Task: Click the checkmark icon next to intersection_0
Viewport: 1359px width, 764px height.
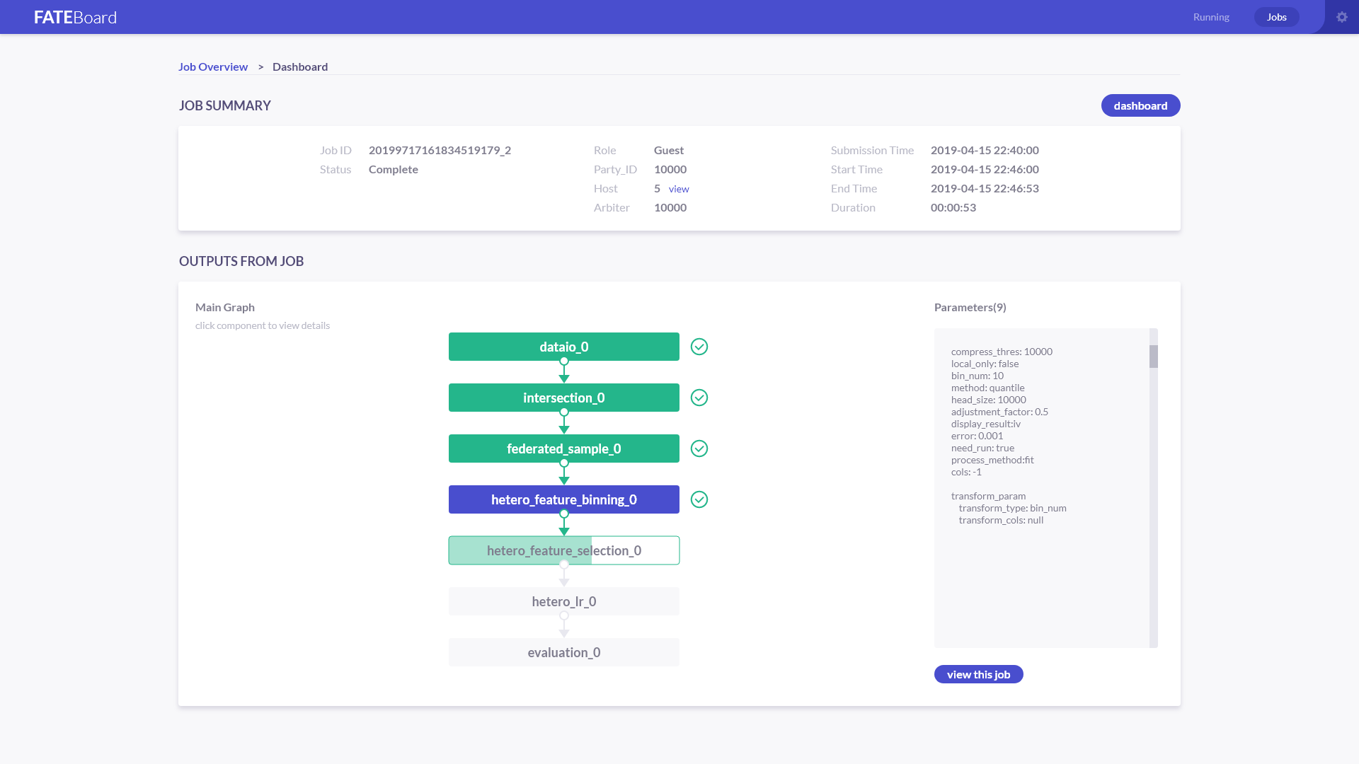Action: pyautogui.click(x=699, y=398)
